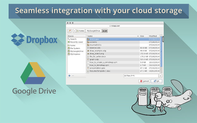Select the ResumeTemplate 1.doc file

click(123, 71)
